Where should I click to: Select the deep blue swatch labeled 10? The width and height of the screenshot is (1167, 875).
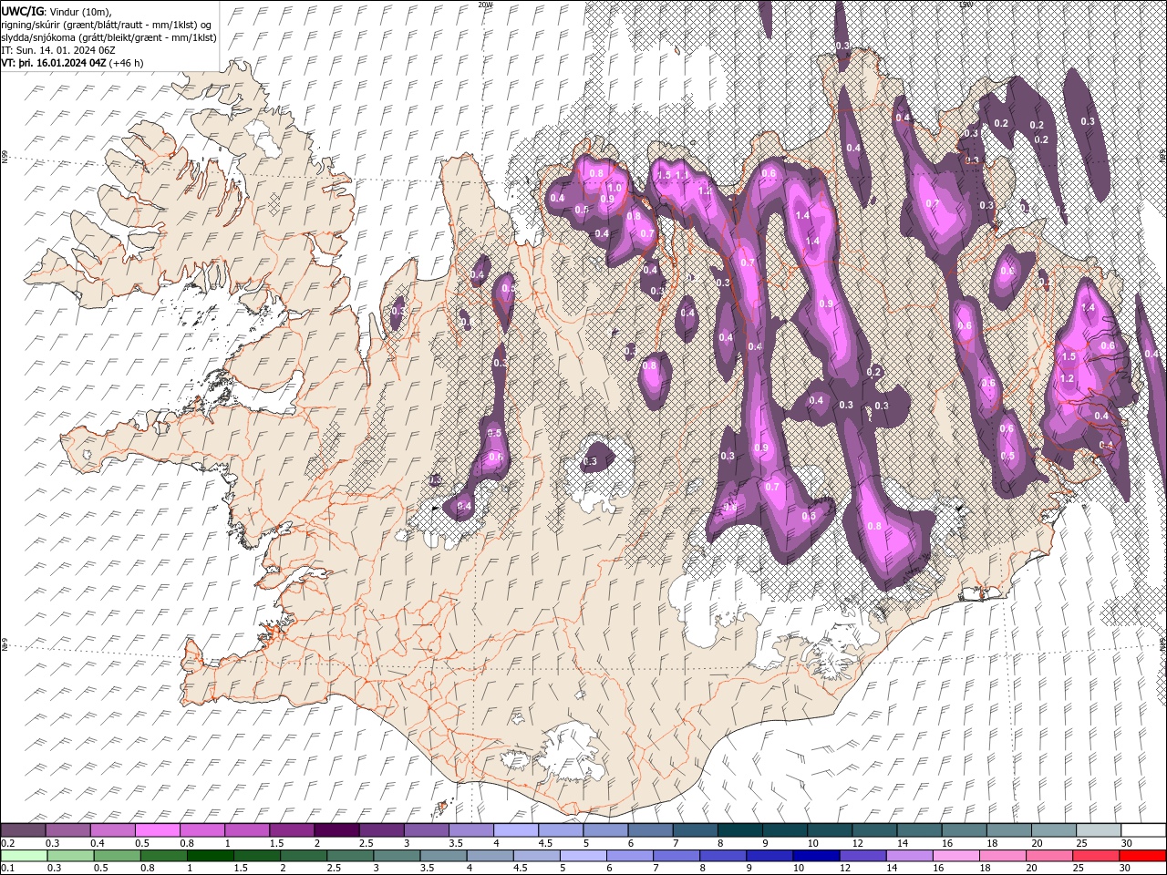pos(817,856)
